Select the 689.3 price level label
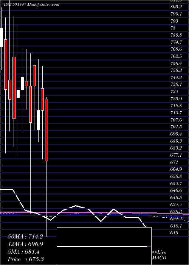 pos(176,141)
